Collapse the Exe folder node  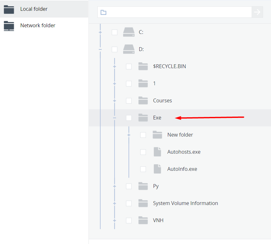tap(115, 118)
